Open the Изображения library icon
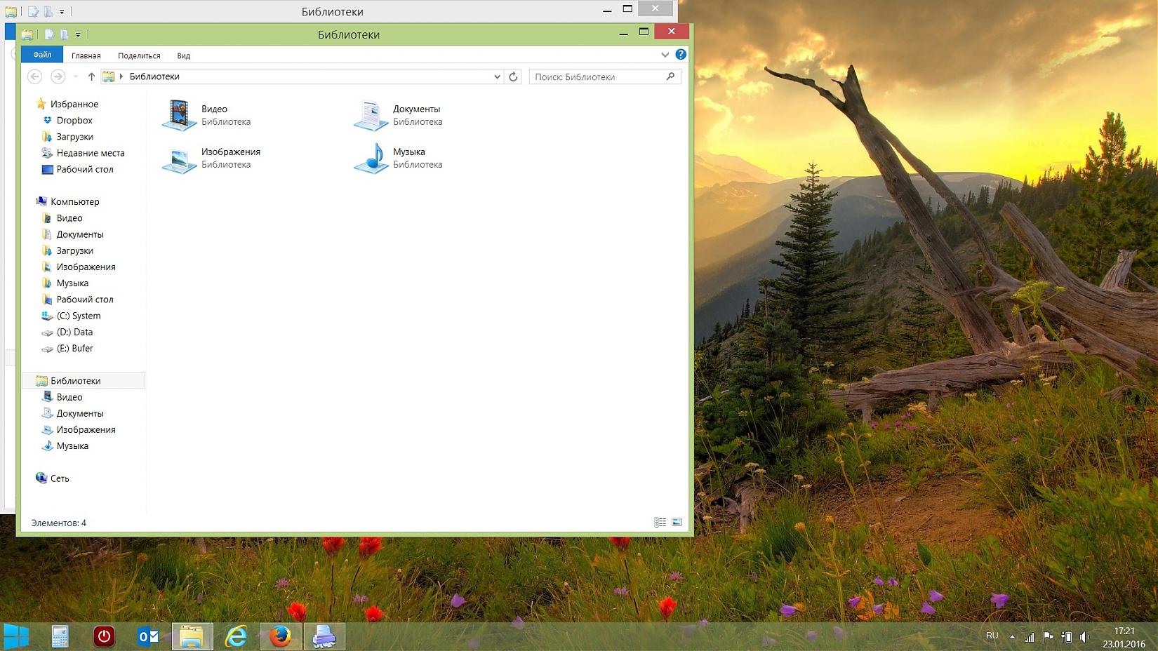The image size is (1158, 651). click(180, 159)
